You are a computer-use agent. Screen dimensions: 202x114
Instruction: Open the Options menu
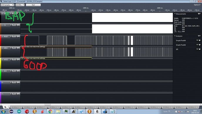pyautogui.click(x=197, y=5)
